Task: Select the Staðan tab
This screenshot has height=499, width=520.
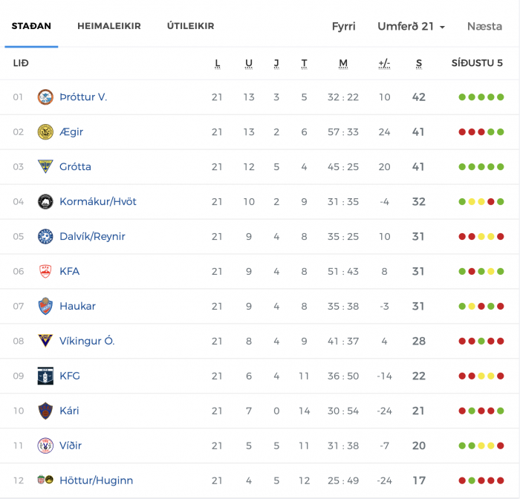Action: [x=31, y=26]
